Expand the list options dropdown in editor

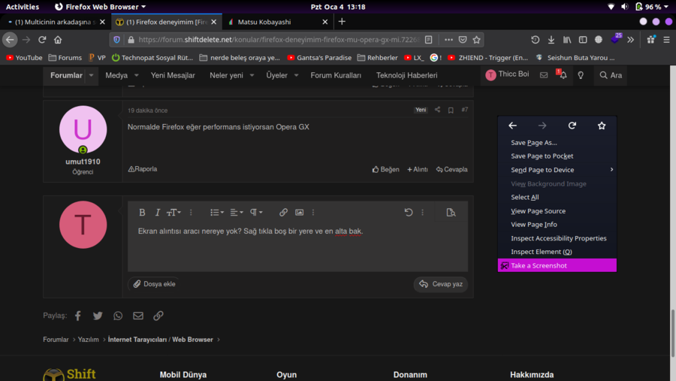click(216, 213)
